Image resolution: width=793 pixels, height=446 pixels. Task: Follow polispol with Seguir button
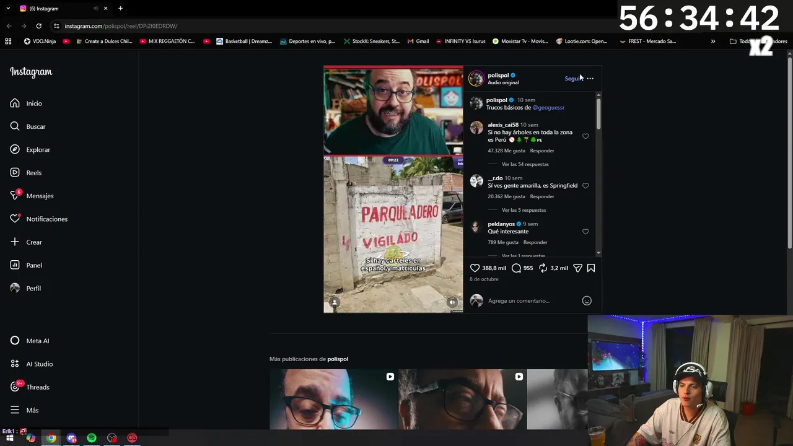[x=573, y=79]
